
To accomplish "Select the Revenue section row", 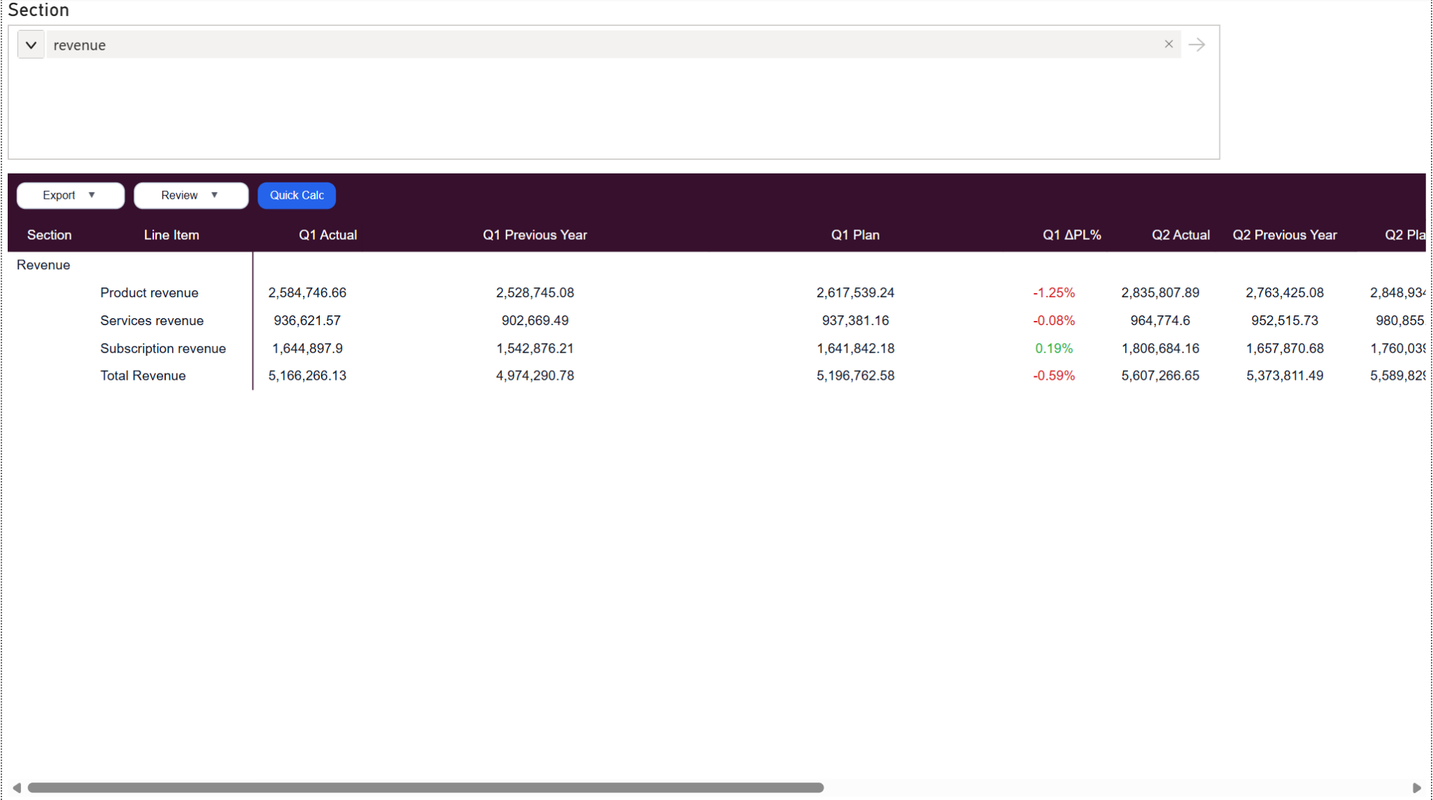I will tap(43, 265).
